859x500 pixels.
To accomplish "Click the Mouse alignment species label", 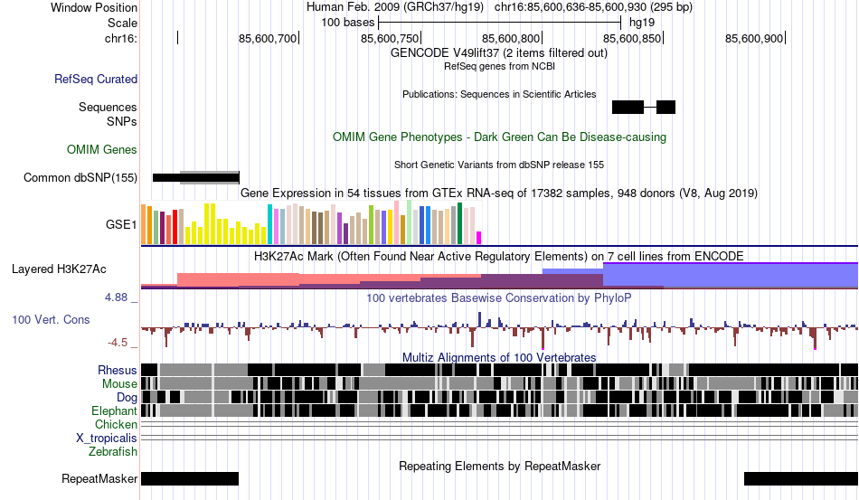I will (119, 384).
